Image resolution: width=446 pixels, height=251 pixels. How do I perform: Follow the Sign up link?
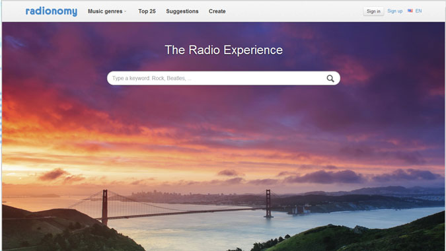(395, 11)
